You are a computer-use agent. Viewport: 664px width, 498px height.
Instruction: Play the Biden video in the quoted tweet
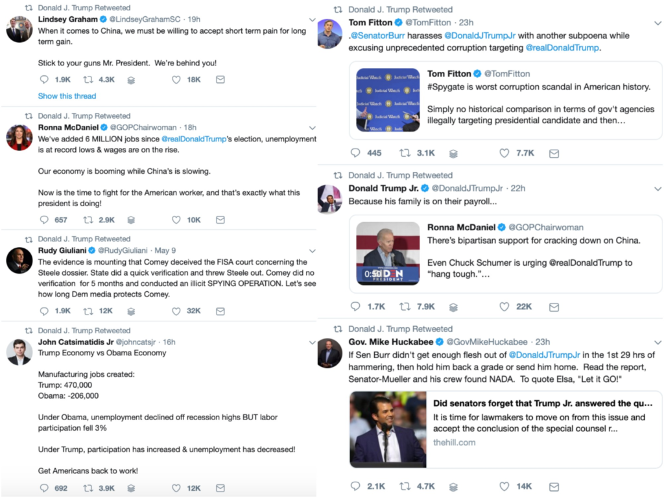pyautogui.click(x=388, y=254)
